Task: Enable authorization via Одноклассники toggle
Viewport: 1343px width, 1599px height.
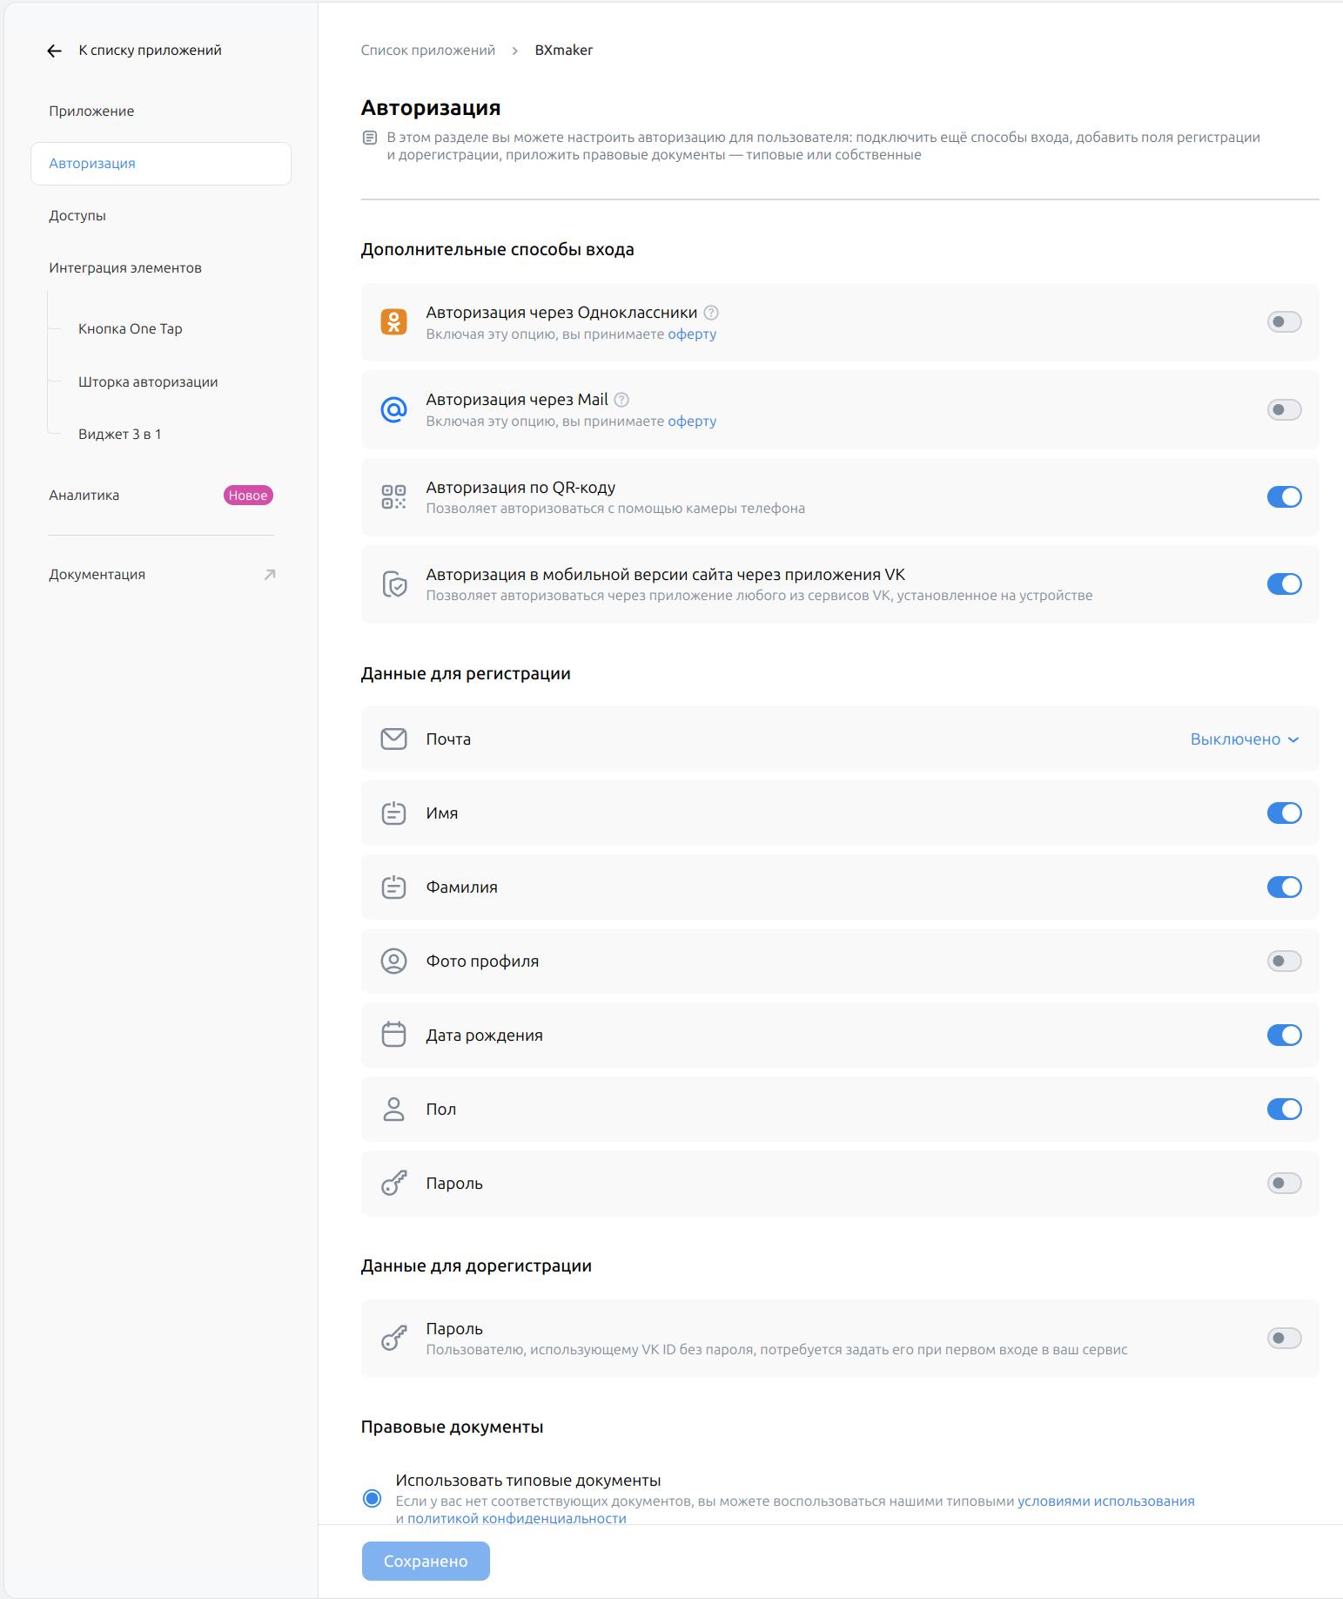Action: (1284, 322)
